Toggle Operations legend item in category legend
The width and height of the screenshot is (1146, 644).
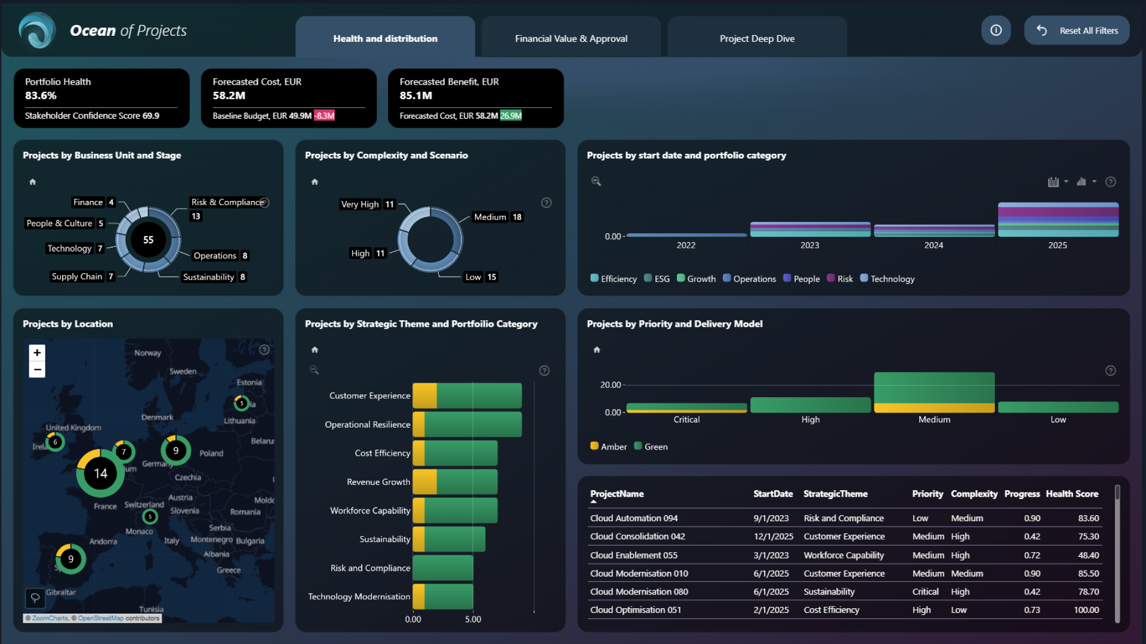click(x=750, y=278)
